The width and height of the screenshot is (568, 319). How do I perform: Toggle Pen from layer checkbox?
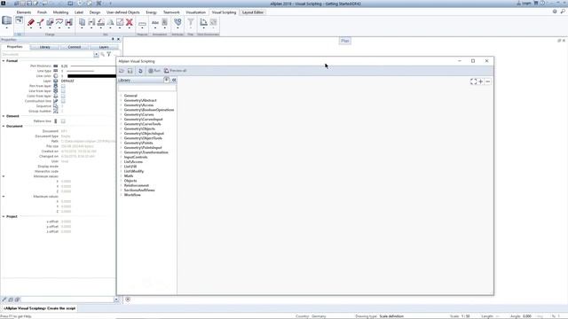pos(63,86)
